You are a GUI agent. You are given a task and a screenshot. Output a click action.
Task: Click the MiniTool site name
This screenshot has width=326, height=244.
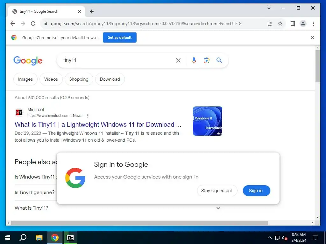pyautogui.click(x=36, y=110)
